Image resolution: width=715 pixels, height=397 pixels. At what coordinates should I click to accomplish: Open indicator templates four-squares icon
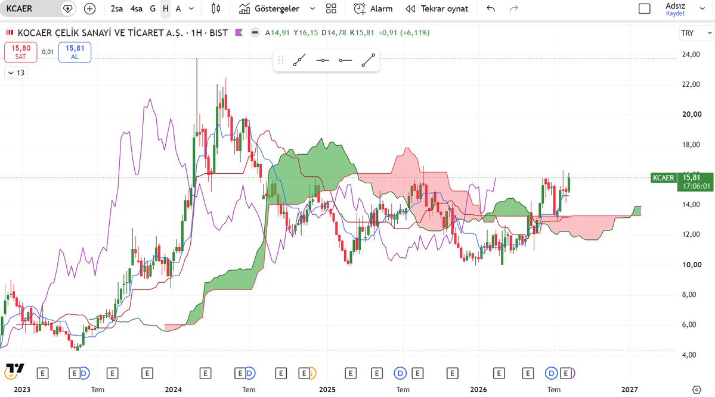pos(332,9)
